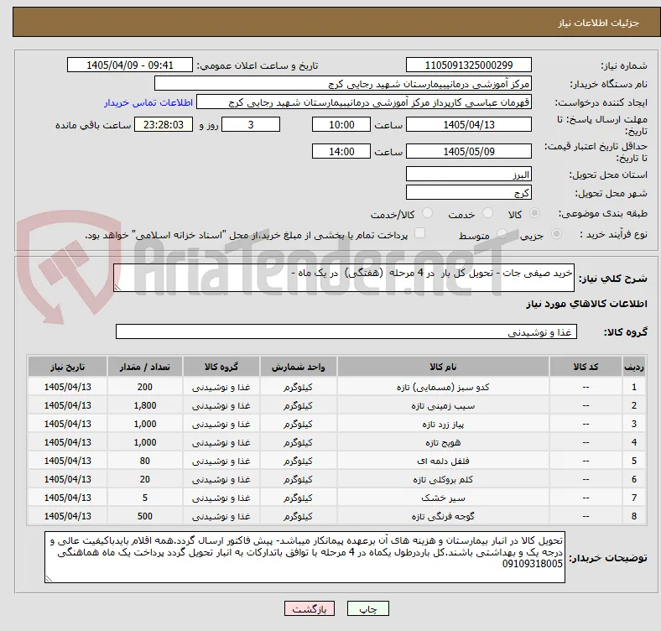Click quantity 5 in the سیر خشک row
Image resolution: width=661 pixels, height=631 pixels.
coord(145,498)
